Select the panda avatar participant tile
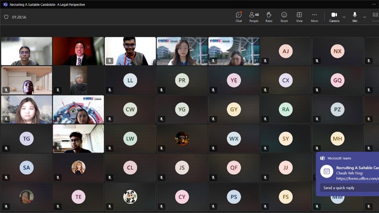The width and height of the screenshot is (379, 213). tap(130, 196)
